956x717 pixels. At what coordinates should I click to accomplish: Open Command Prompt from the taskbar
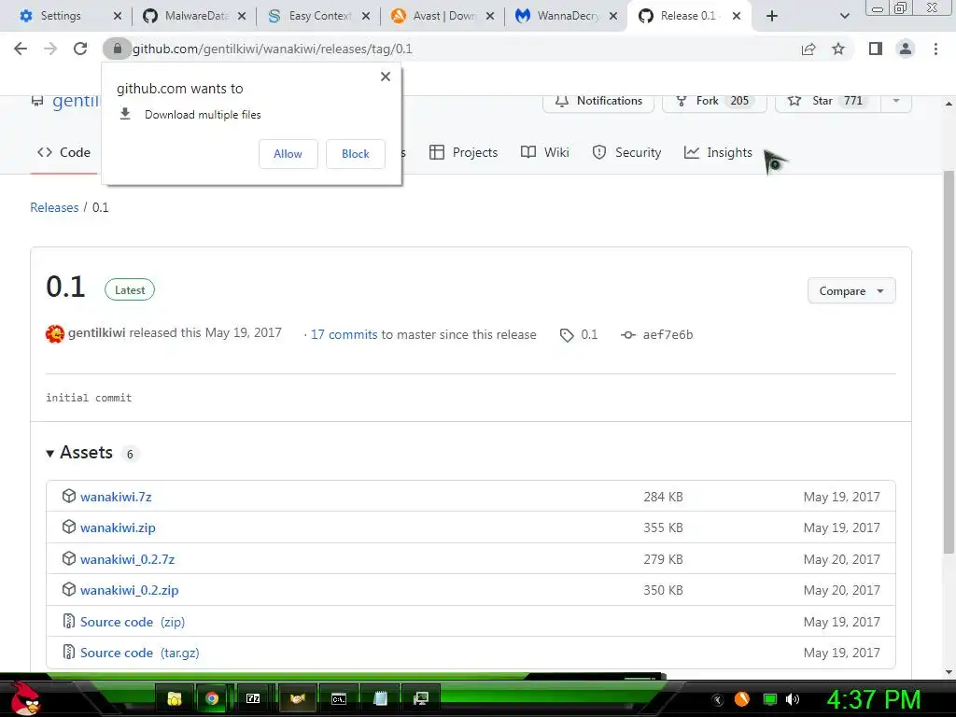point(338,698)
